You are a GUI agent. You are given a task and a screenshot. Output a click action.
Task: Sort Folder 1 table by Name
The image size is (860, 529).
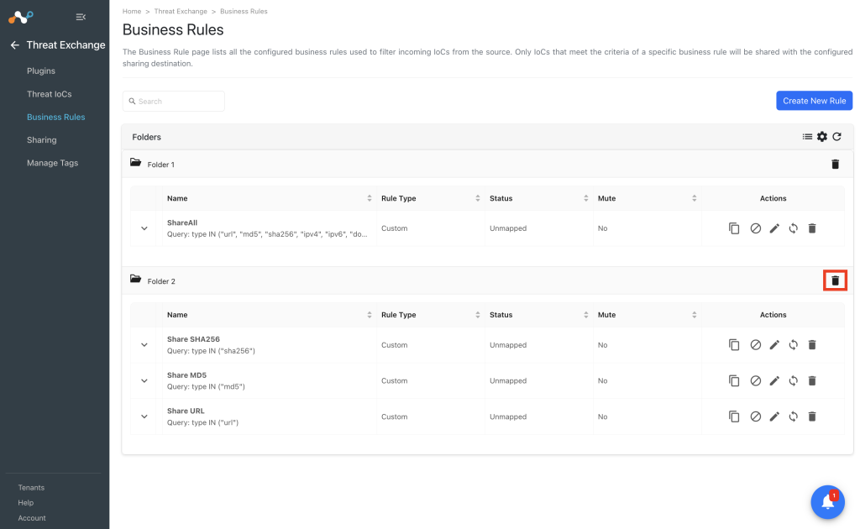370,198
